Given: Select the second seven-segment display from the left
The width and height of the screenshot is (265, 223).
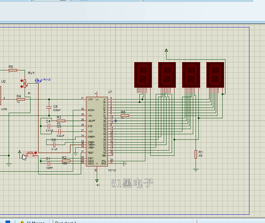Looking at the screenshot, I should (167, 75).
